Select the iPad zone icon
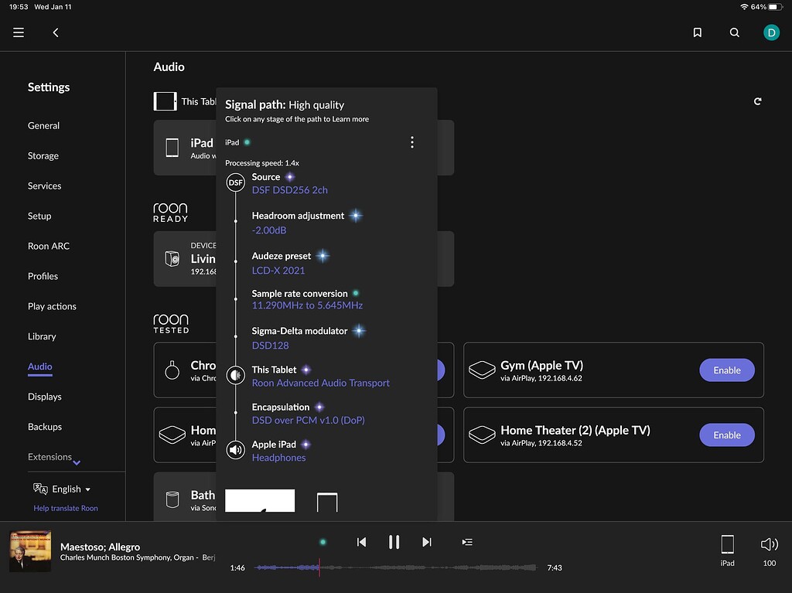Viewport: 792px width, 593px height. click(727, 544)
